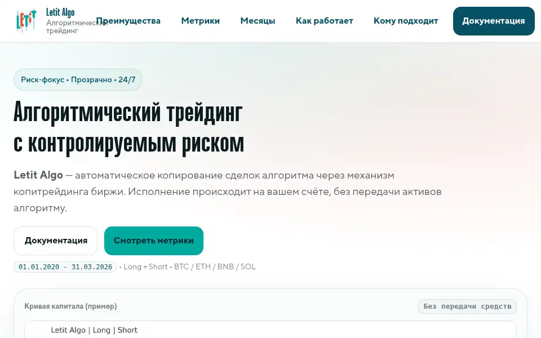Go to the Преимущества nav section
The height and width of the screenshot is (338, 541).
(x=128, y=21)
